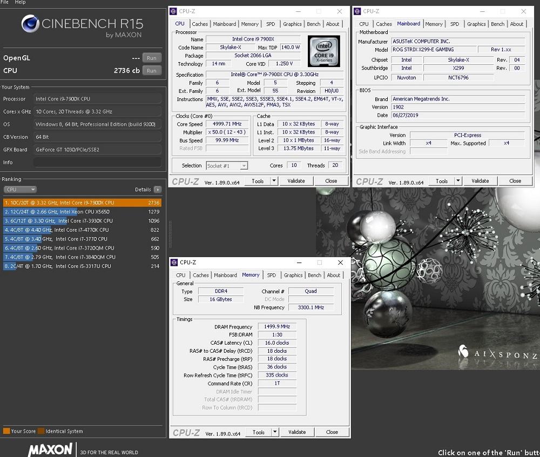Select Bench tab in CPU-Z Memory window
The image size is (540, 457).
[x=314, y=275]
